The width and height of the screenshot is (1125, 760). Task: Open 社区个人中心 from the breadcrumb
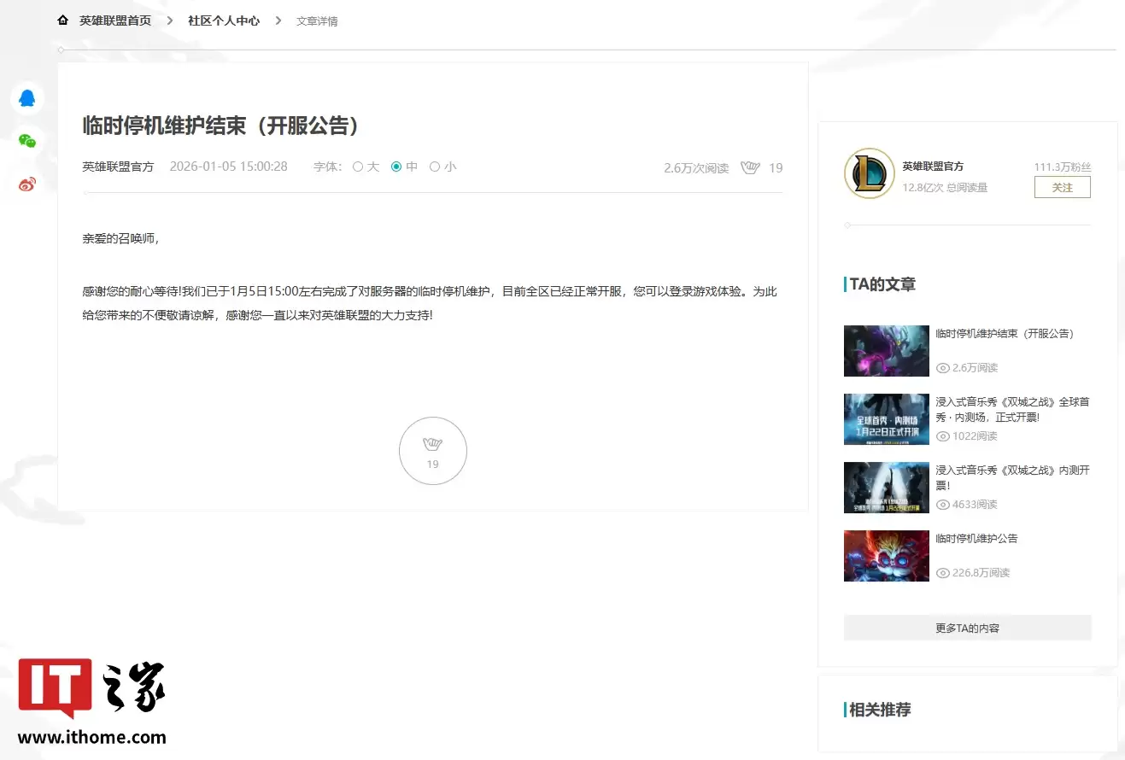click(223, 20)
